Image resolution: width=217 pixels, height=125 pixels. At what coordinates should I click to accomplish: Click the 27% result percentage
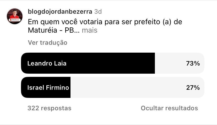tap(193, 87)
